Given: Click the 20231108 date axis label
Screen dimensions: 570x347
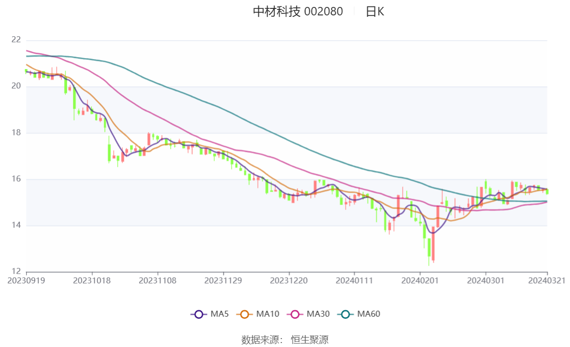Looking at the screenshot, I should tap(157, 280).
